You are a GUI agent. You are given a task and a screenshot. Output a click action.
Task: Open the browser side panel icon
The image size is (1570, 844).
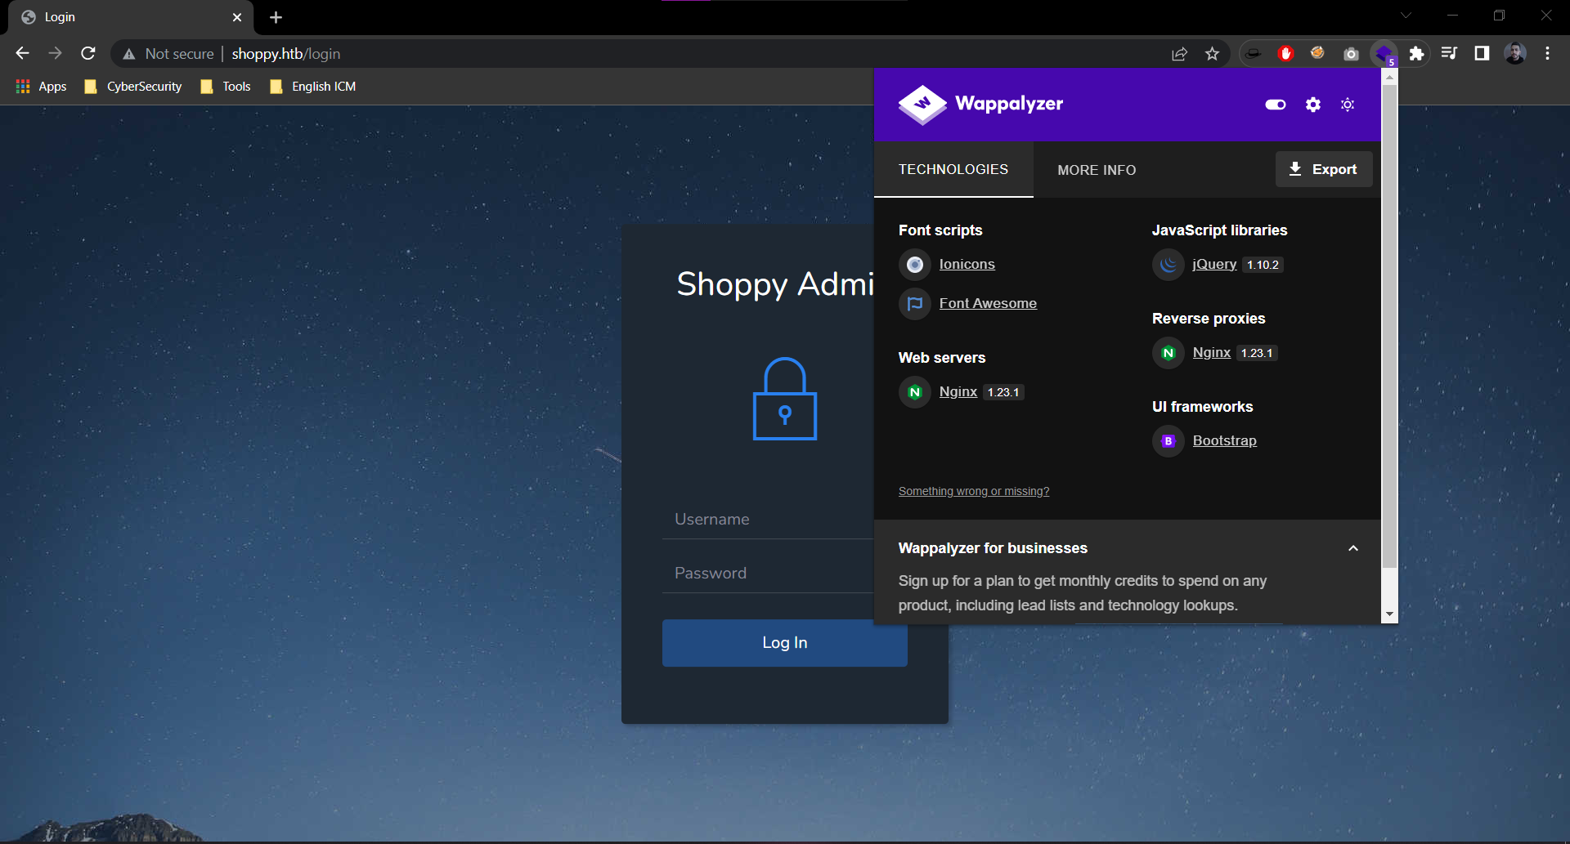pos(1481,54)
